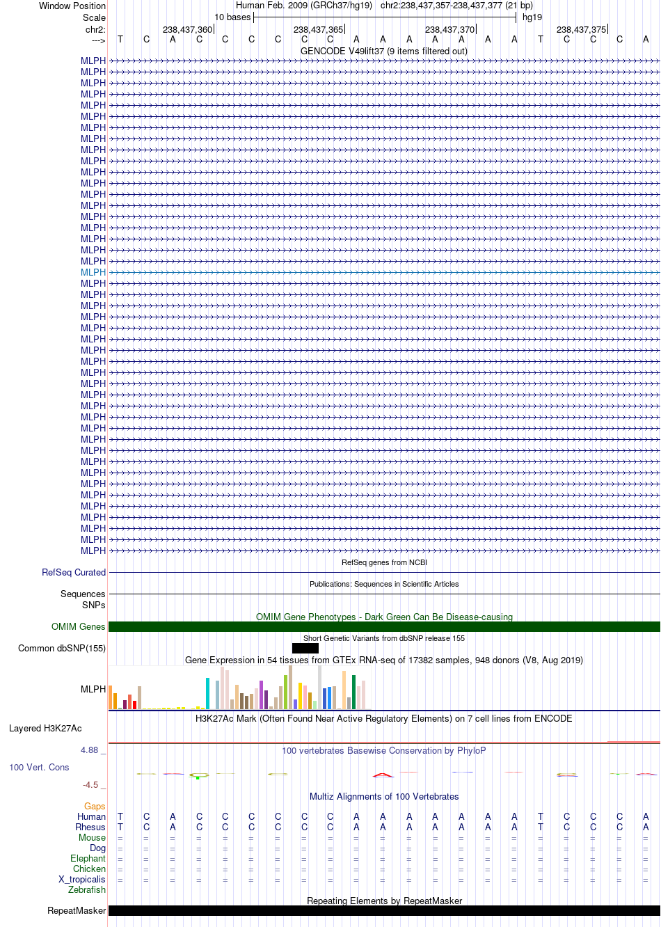Select the Chicken alignment row label
This screenshot has height=927, width=661.
(x=90, y=869)
